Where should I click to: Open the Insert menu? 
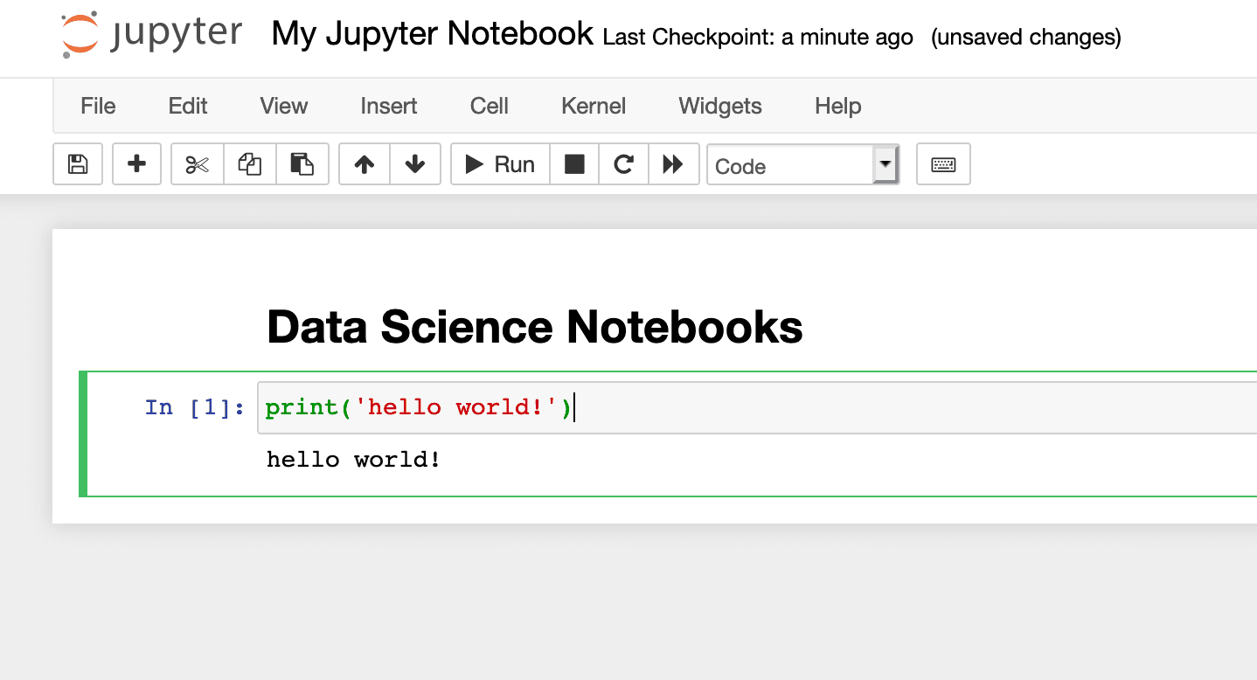pos(387,106)
